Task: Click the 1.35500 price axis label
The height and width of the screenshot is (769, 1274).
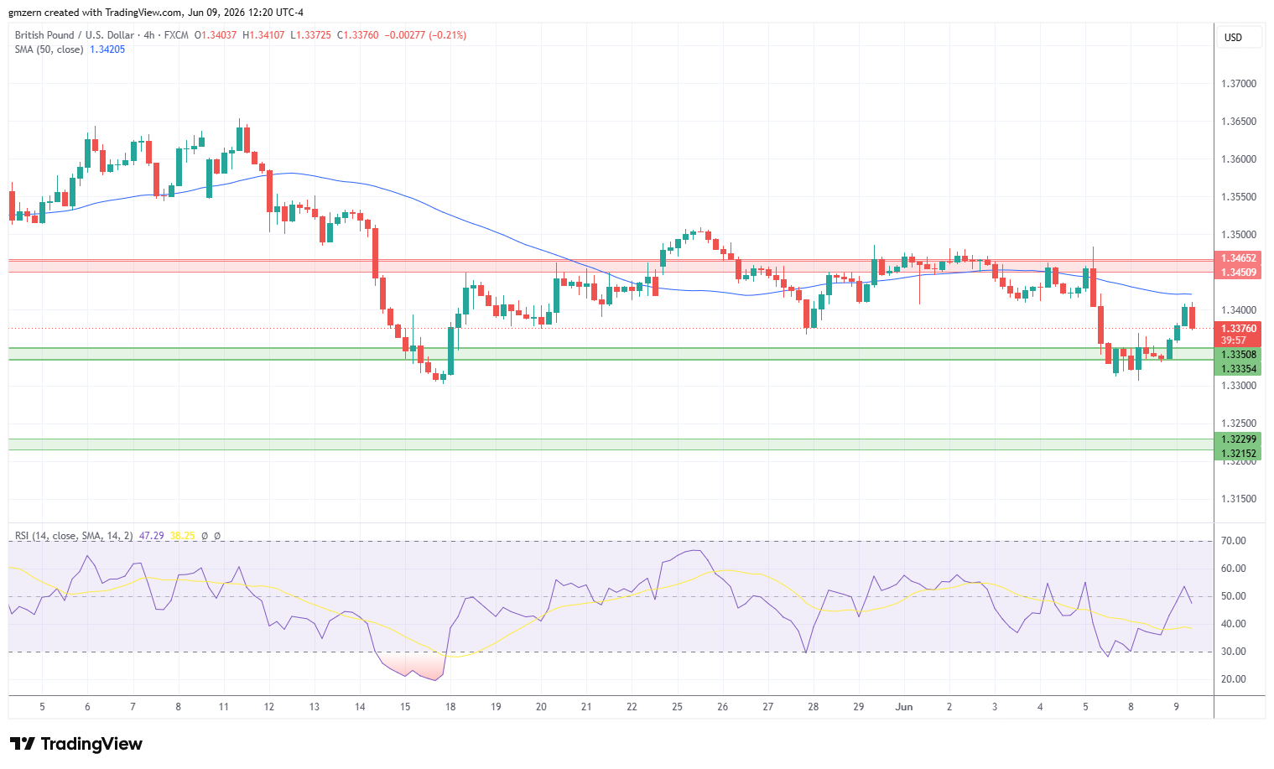Action: (x=1239, y=197)
